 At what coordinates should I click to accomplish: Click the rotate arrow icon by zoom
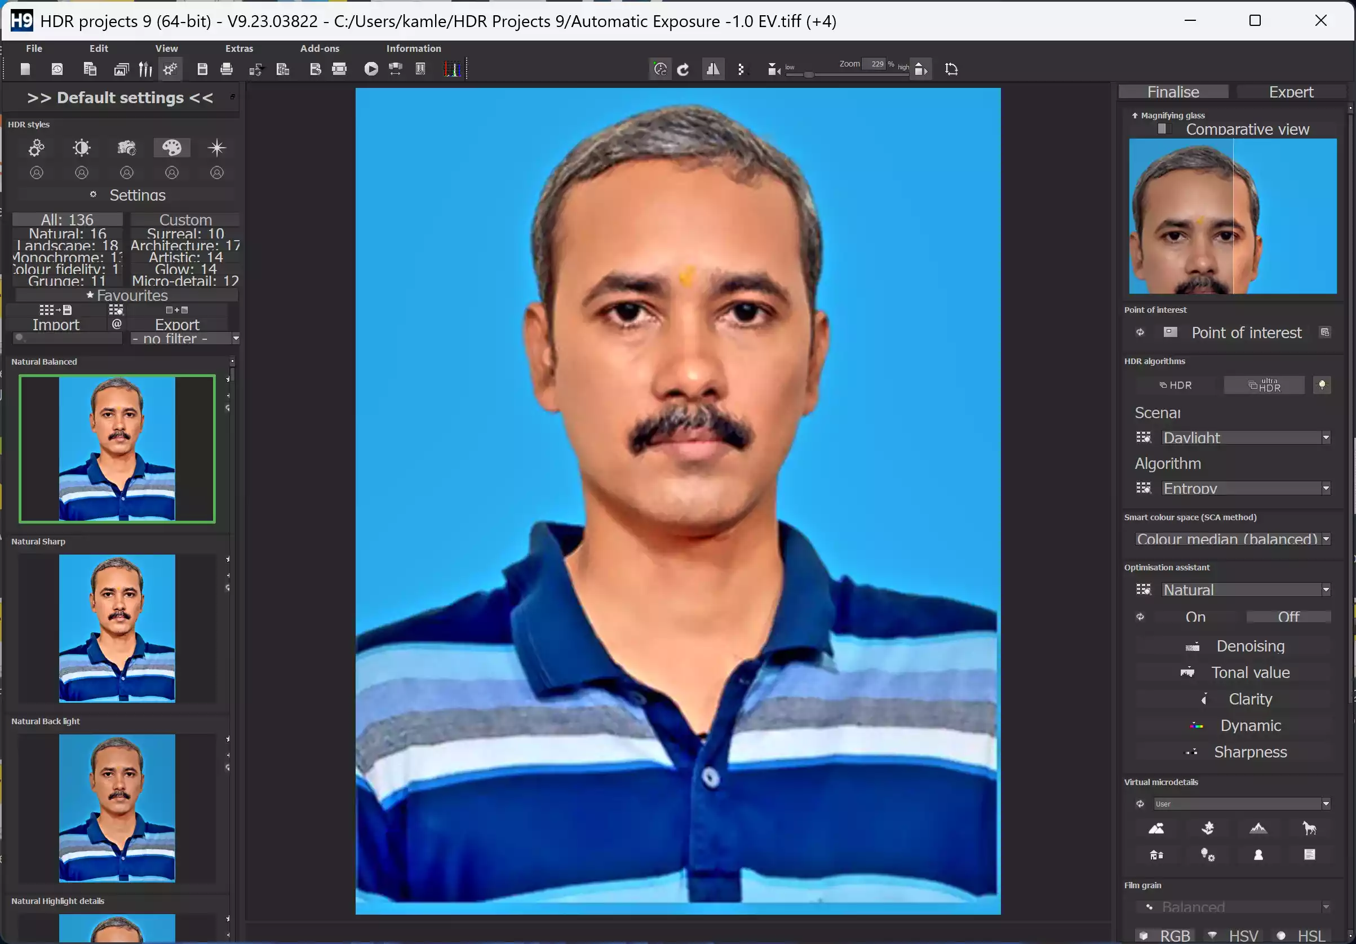point(683,69)
